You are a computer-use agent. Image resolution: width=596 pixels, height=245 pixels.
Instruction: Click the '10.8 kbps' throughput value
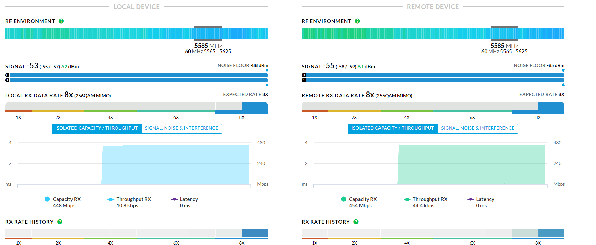tap(127, 206)
